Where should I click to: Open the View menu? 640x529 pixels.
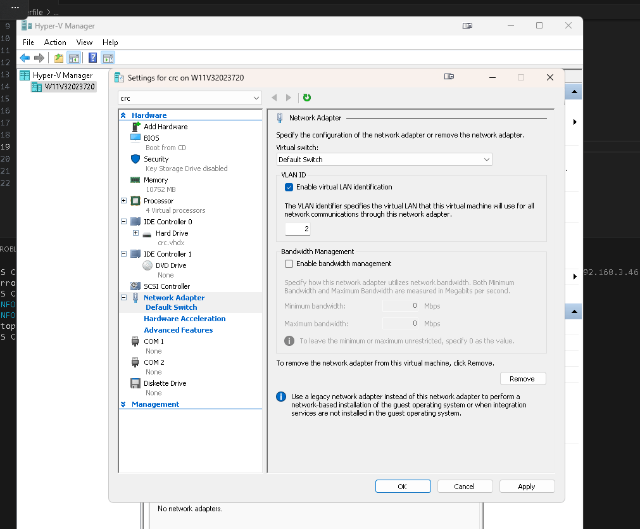coord(84,42)
